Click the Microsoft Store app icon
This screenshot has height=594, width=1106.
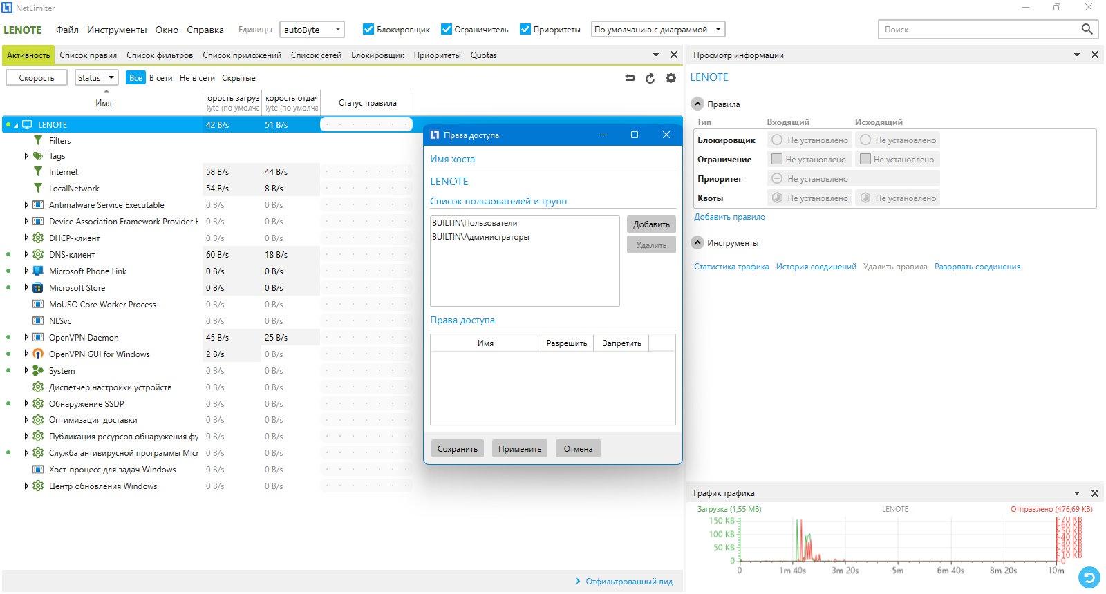38,287
